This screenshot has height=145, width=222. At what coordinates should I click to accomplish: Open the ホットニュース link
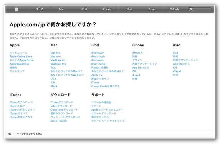coord(18,53)
